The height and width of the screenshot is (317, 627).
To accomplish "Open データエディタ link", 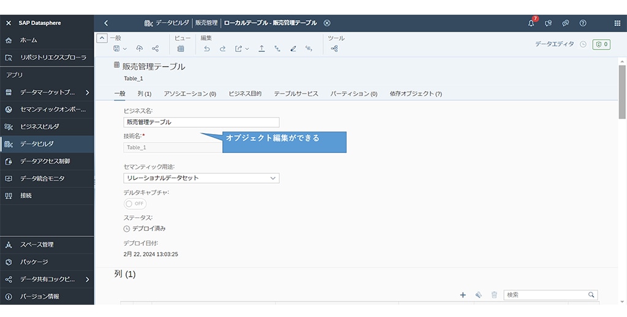I will click(554, 44).
